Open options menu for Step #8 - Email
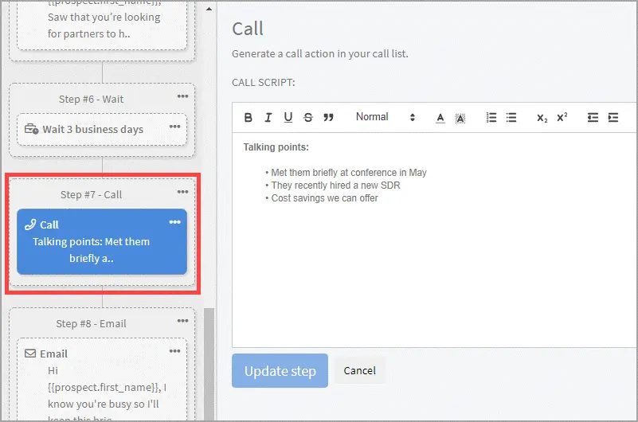 [182, 321]
